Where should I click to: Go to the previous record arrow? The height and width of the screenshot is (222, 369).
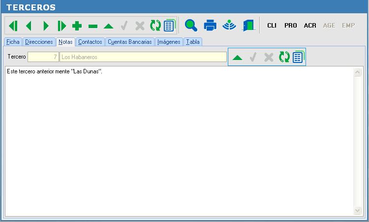click(29, 26)
